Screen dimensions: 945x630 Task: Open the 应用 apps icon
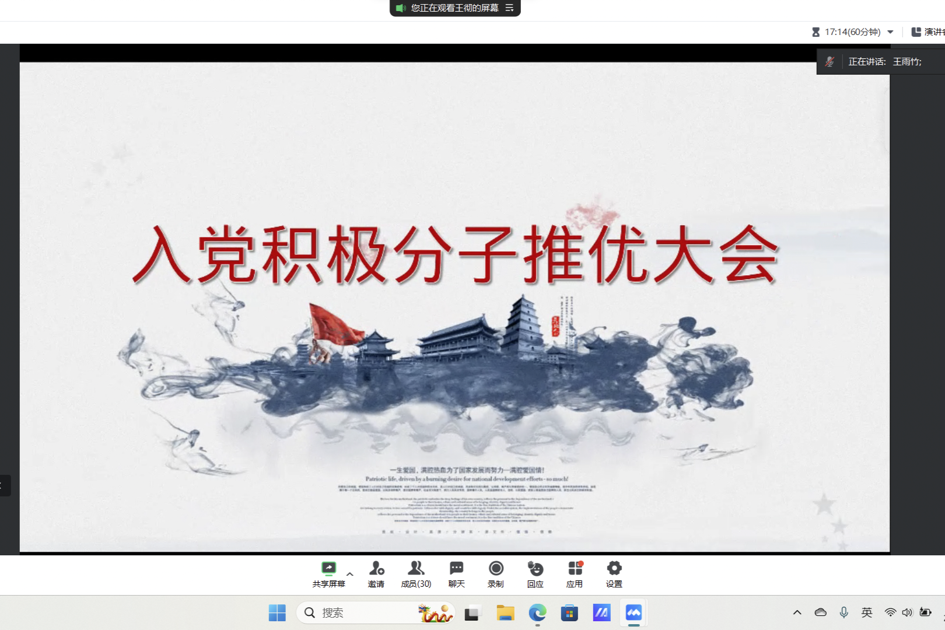pos(575,569)
